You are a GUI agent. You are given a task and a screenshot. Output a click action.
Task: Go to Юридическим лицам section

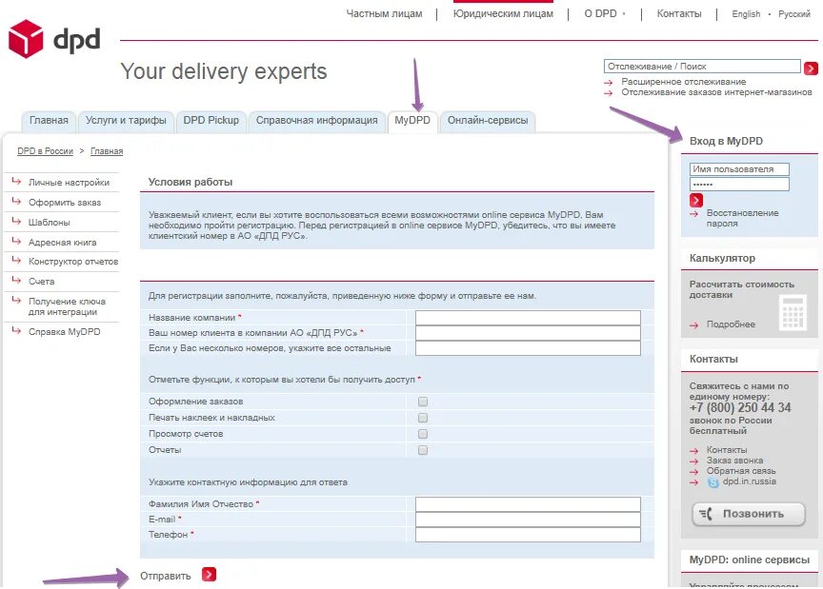coord(503,13)
